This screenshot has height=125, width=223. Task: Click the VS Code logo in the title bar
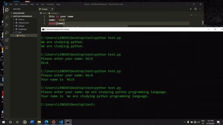6,4
